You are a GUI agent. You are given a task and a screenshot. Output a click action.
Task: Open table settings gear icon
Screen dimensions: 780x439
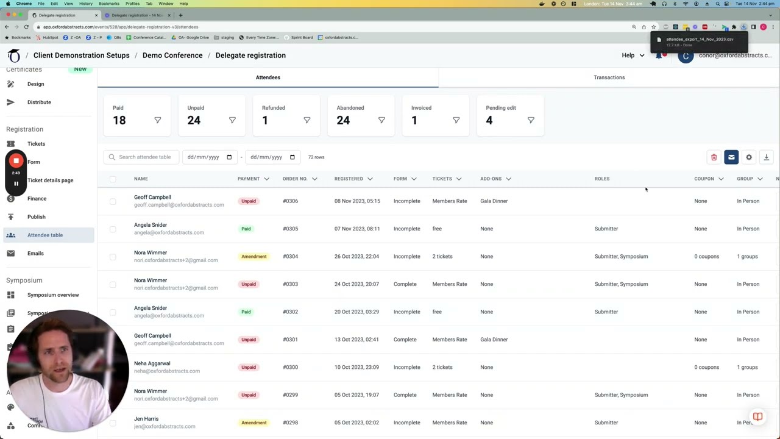pos(749,157)
